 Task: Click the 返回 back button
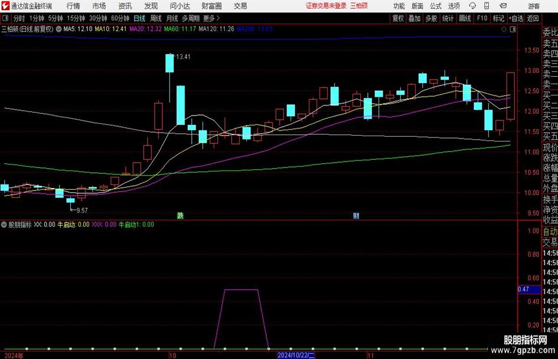pyautogui.click(x=533, y=18)
